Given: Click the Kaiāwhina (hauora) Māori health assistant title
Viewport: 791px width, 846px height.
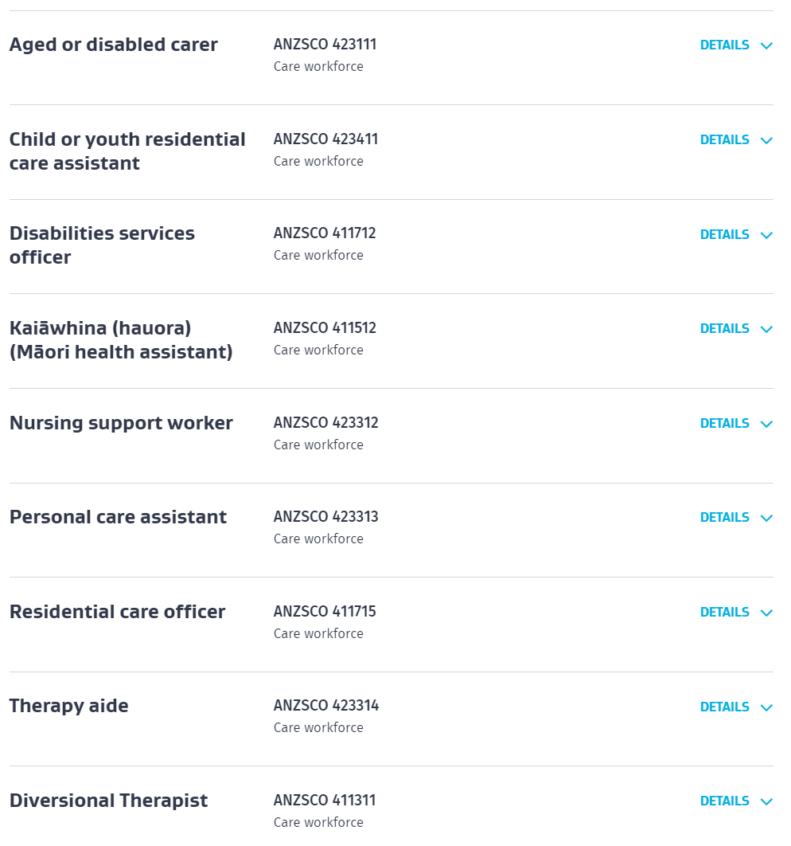Looking at the screenshot, I should [x=121, y=340].
